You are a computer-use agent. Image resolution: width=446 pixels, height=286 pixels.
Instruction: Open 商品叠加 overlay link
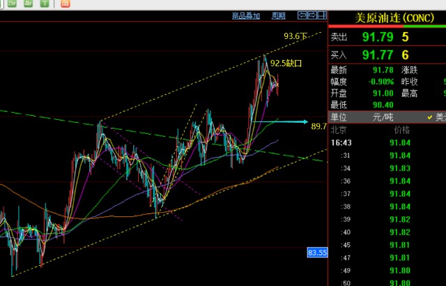pyautogui.click(x=245, y=15)
